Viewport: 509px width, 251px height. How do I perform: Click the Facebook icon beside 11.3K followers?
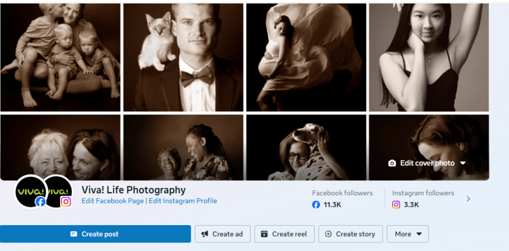pos(316,204)
